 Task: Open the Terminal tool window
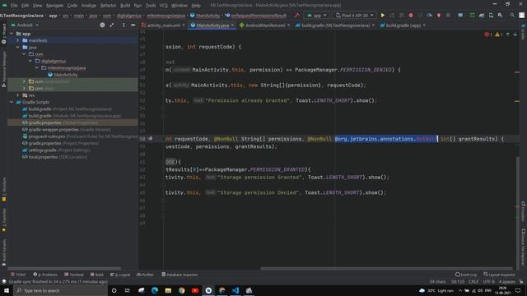74,275
